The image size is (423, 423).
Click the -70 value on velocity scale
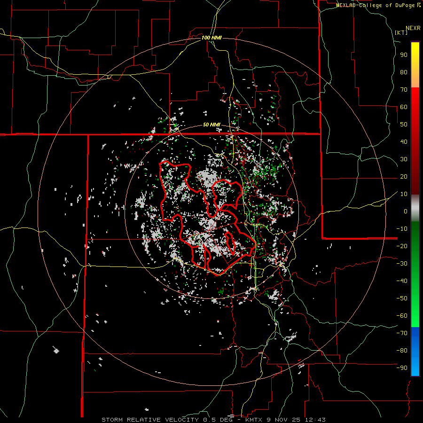(402, 333)
